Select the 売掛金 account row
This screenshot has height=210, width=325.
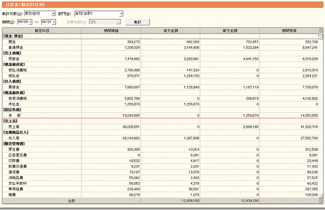pos(160,59)
